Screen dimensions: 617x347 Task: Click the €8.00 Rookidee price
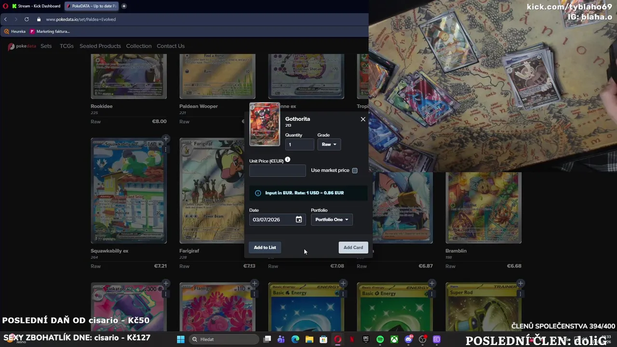(x=159, y=121)
